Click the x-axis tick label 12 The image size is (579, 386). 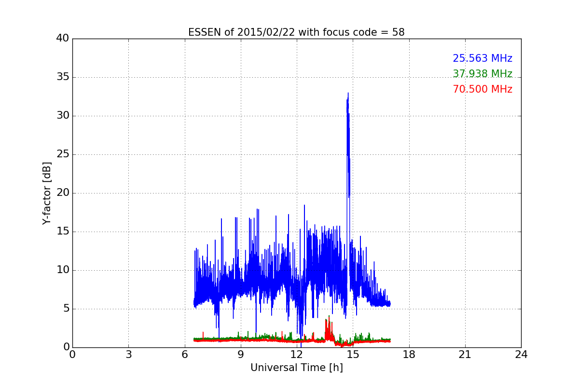click(296, 354)
